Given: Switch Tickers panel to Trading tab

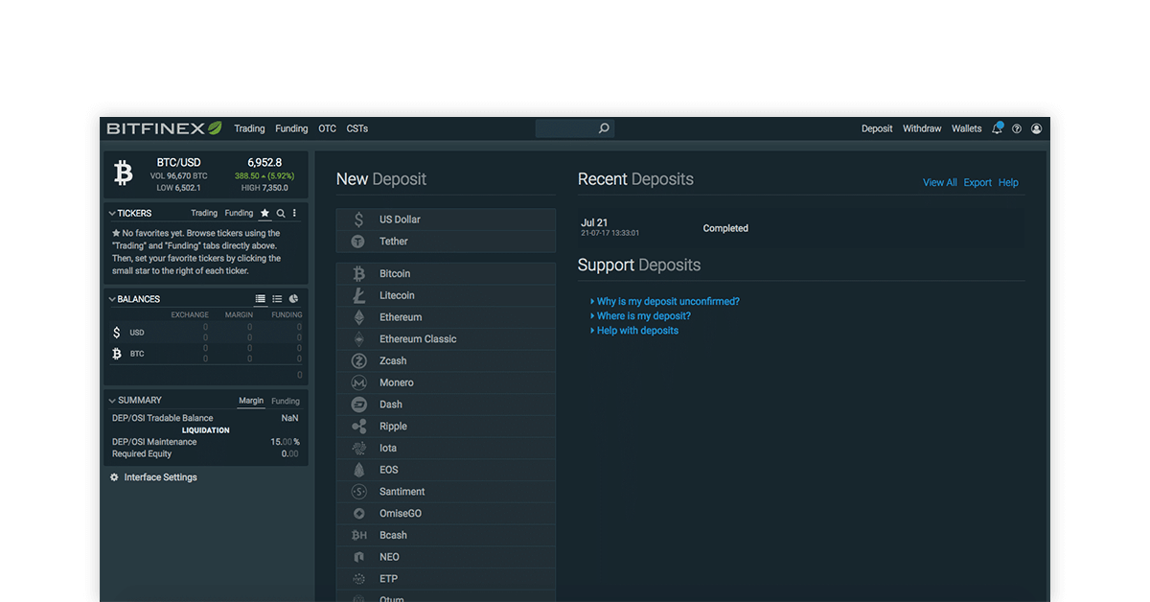Looking at the screenshot, I should click(204, 213).
